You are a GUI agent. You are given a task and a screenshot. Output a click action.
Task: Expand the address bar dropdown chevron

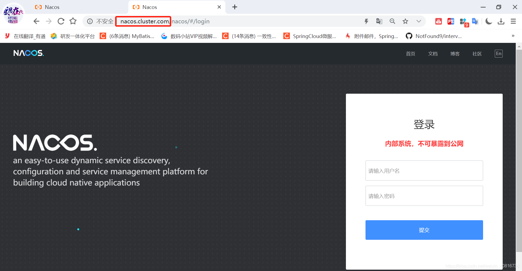(419, 21)
